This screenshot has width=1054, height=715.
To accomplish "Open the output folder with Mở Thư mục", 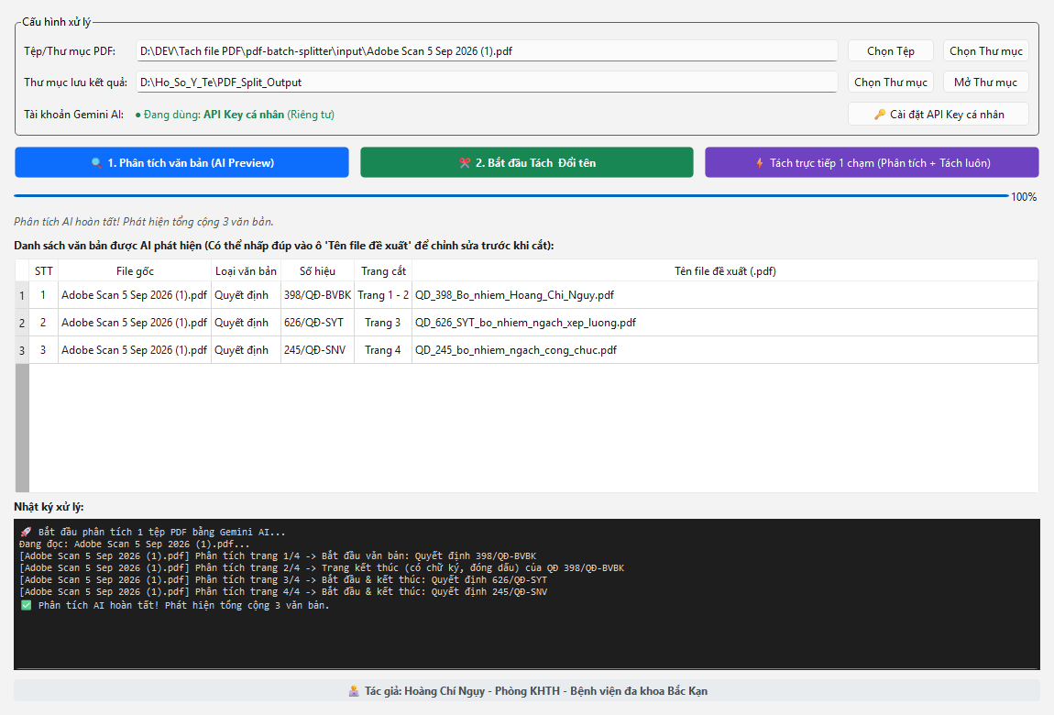I will tap(986, 82).
